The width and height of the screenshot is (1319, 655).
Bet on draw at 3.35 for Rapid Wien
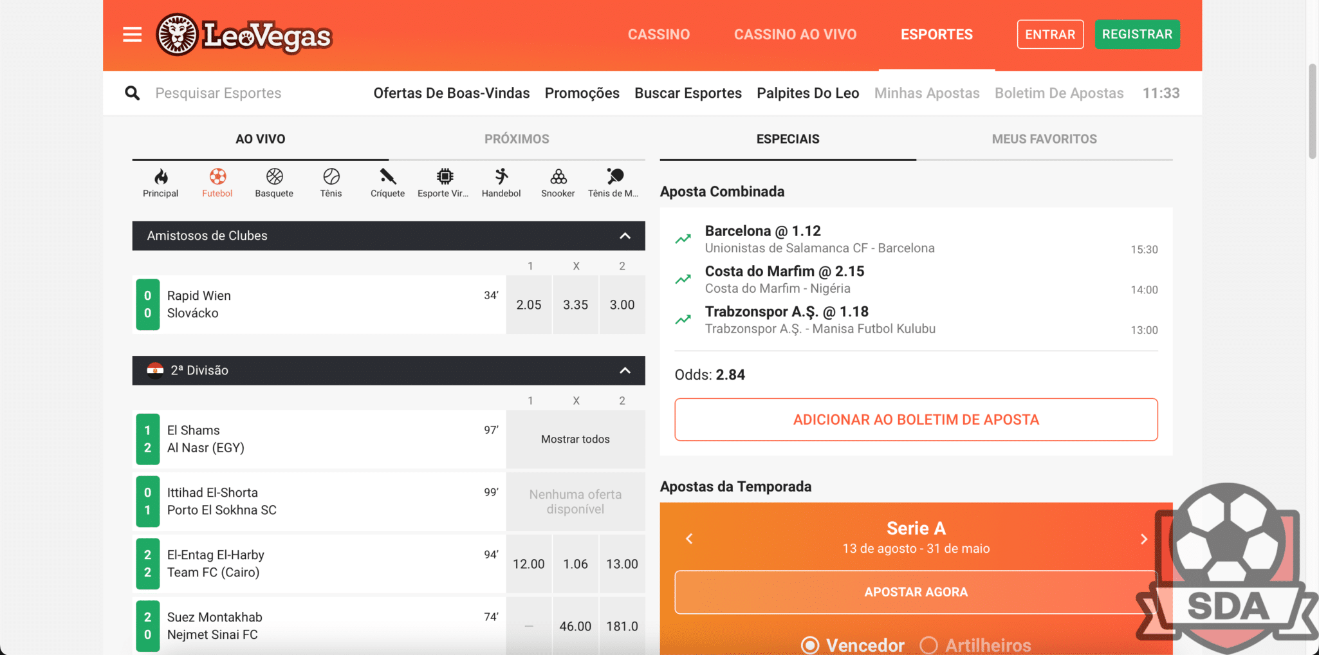click(575, 305)
